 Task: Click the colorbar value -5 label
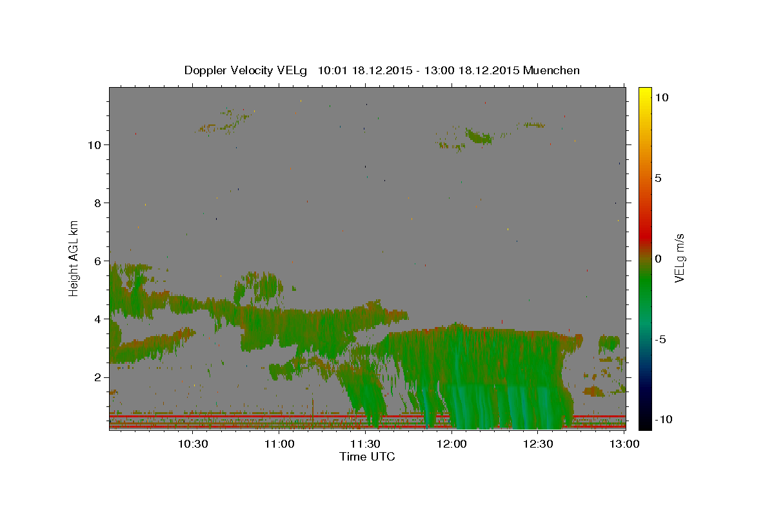click(x=662, y=339)
